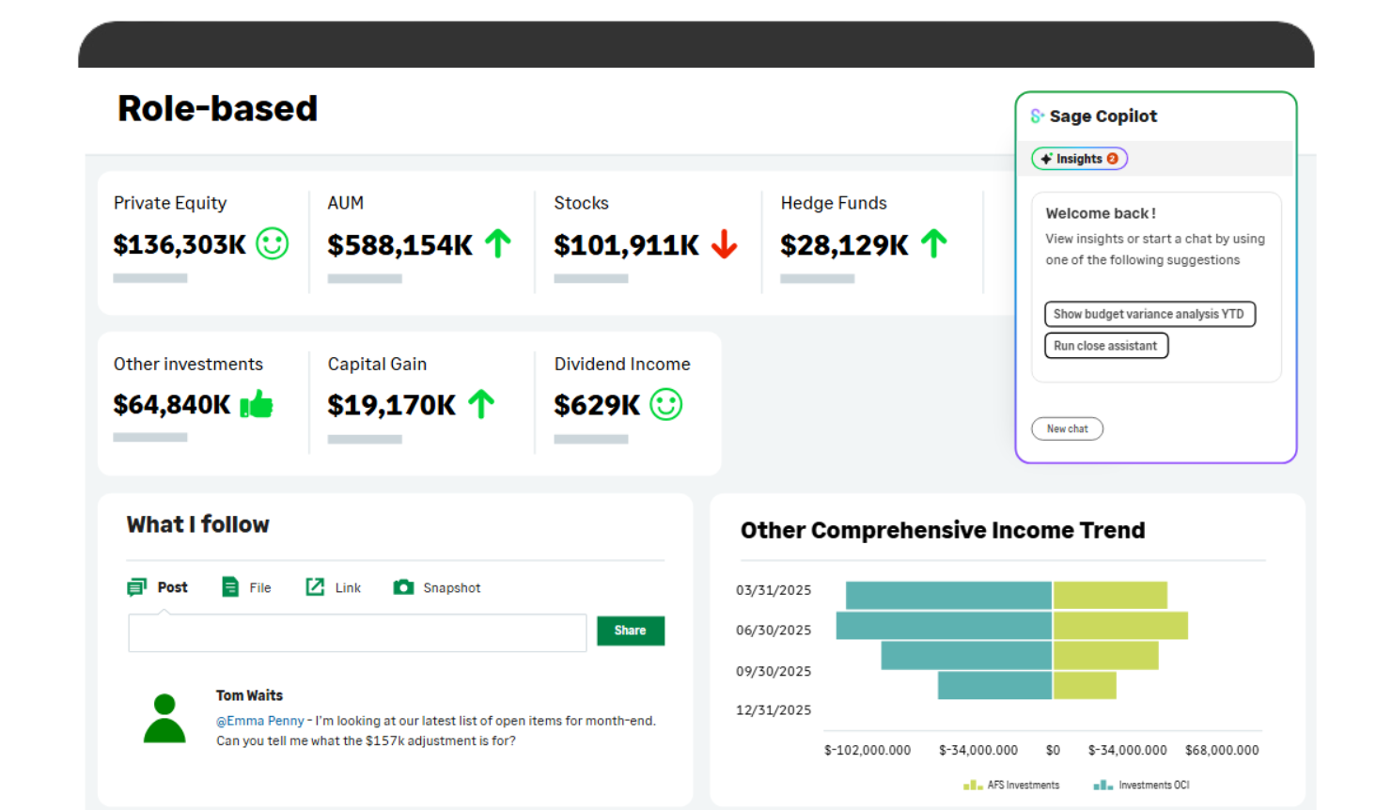Click Tom Waits' avatar icon
This screenshot has width=1376, height=810.
point(164,718)
